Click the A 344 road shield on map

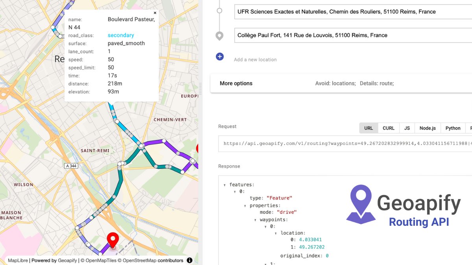[x=71, y=166]
